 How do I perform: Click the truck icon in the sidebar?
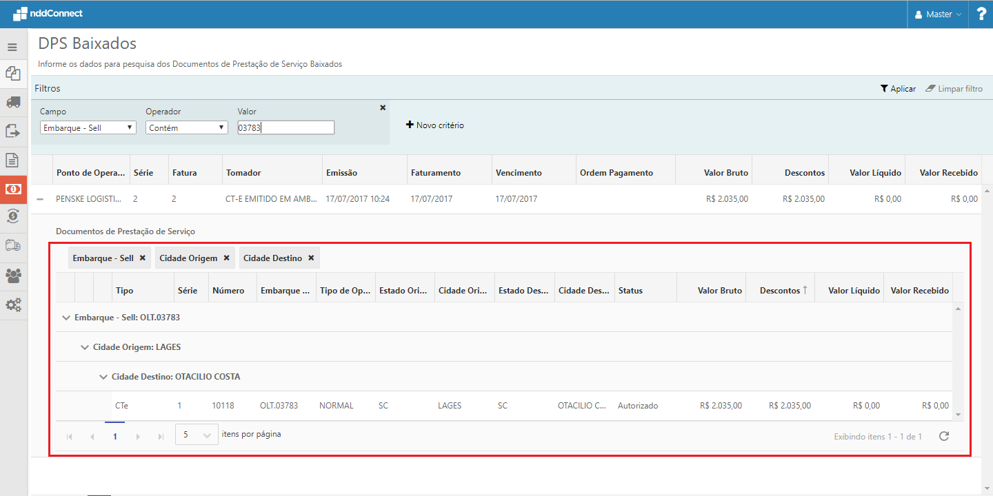click(x=12, y=102)
